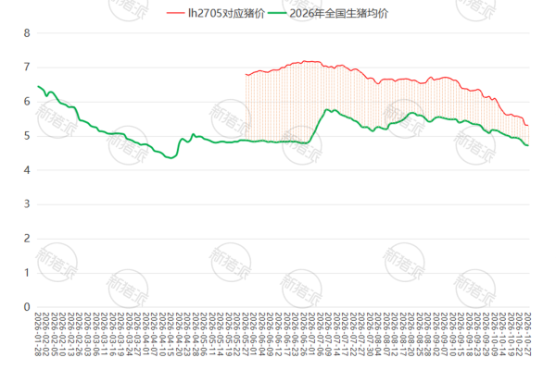
Task: Select the 2026-01-28 x-axis date label
Action: pyautogui.click(x=38, y=334)
